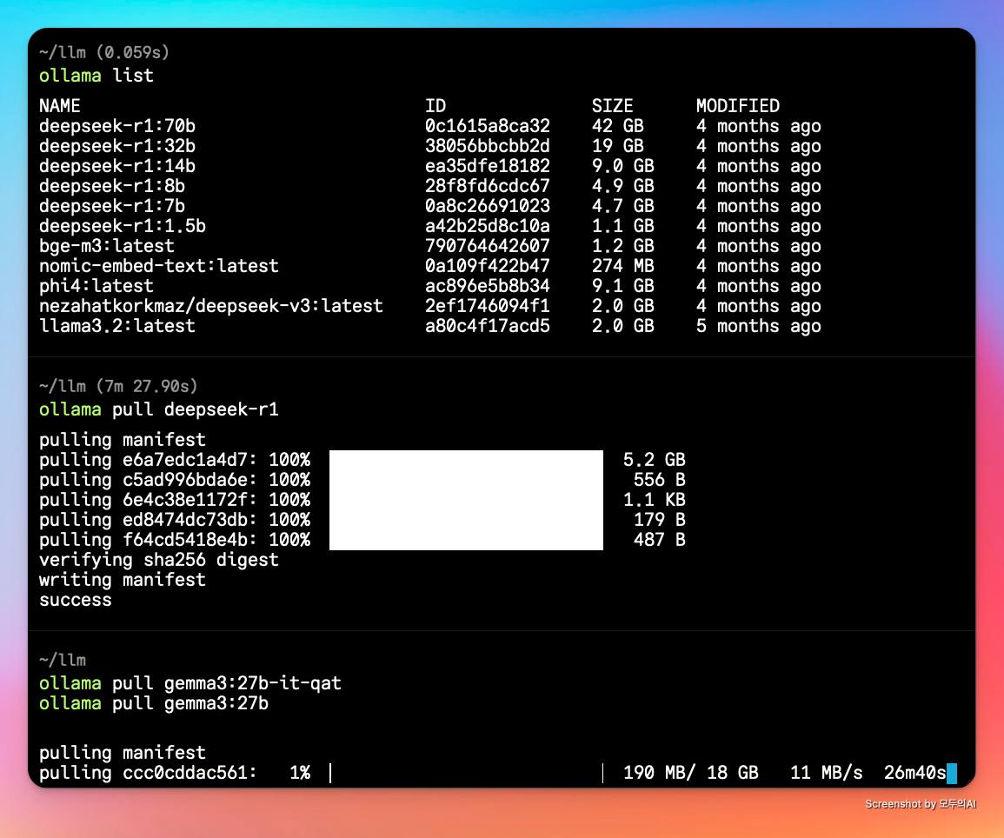Click the 1.1 KB download size
The image size is (1004, 838).
(x=655, y=499)
